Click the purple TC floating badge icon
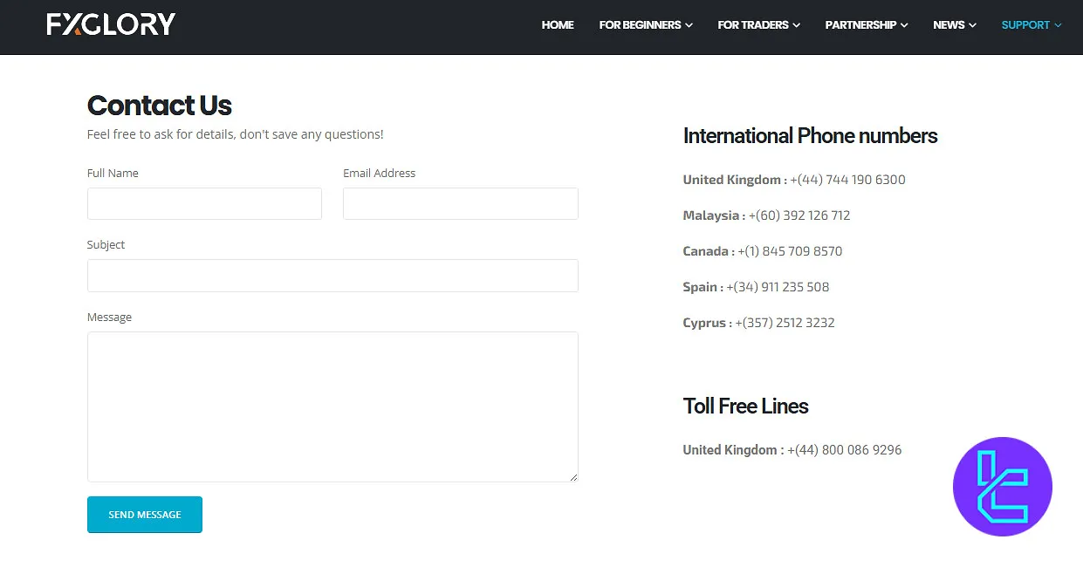 pos(1002,487)
